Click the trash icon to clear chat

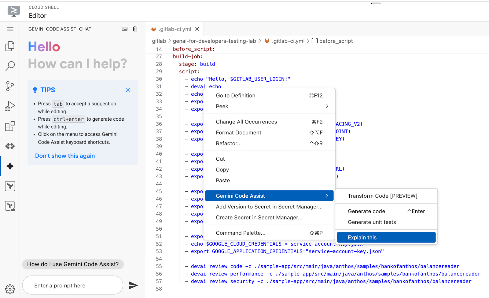[135, 29]
